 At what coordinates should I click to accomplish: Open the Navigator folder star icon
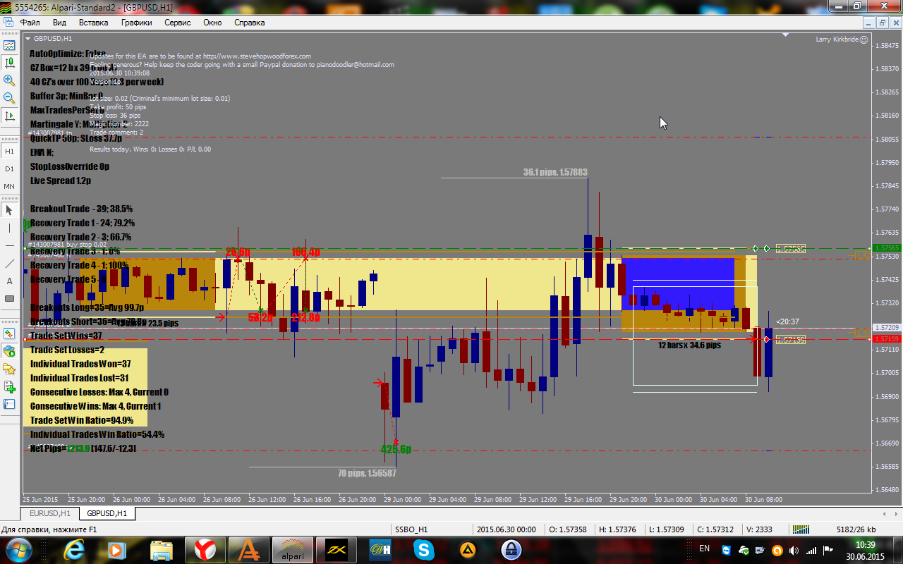9,369
